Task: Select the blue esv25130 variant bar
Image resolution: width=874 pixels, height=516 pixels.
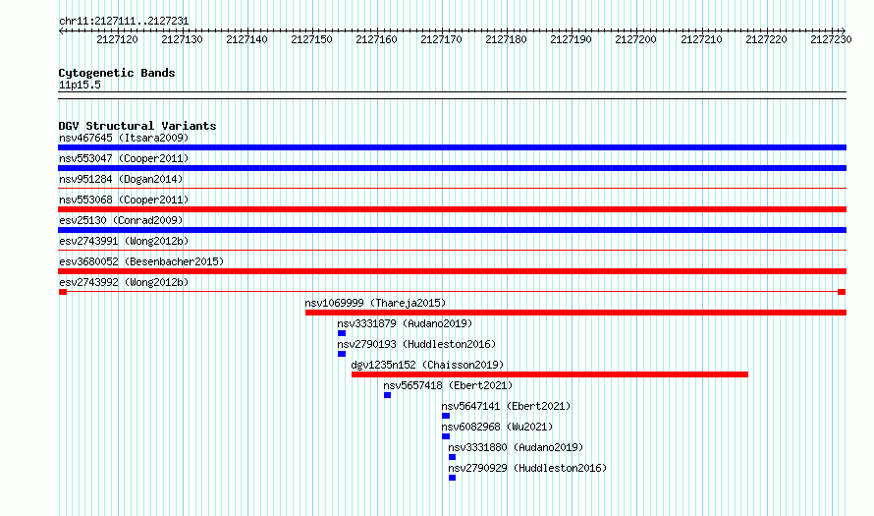Action: [x=452, y=230]
